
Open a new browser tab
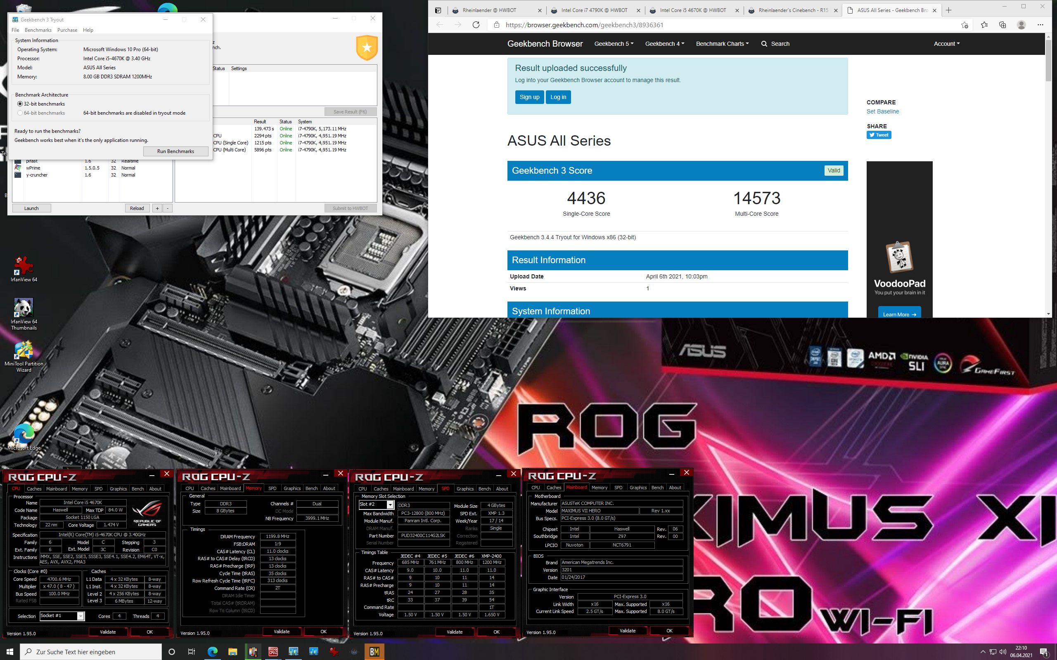[x=948, y=10]
